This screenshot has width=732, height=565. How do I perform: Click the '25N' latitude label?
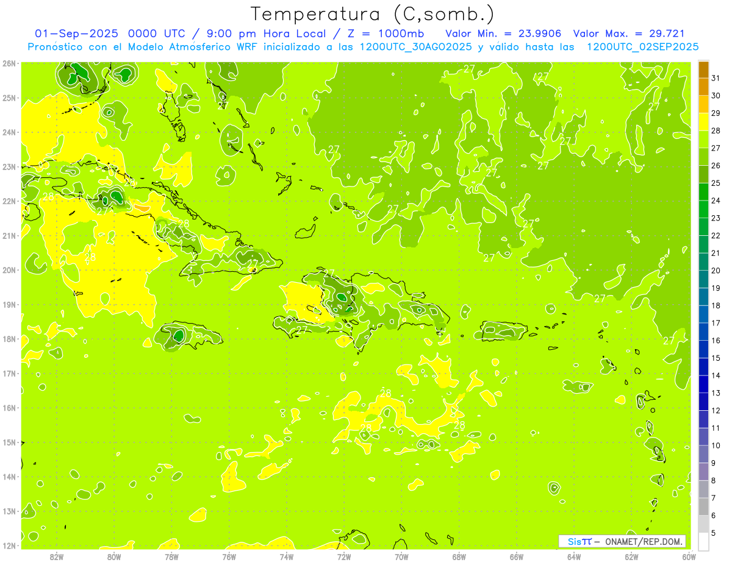9,98
